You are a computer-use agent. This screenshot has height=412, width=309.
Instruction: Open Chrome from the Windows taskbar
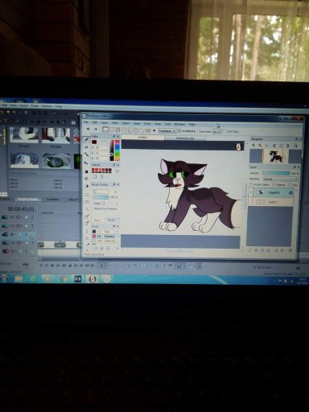pyautogui.click(x=63, y=279)
